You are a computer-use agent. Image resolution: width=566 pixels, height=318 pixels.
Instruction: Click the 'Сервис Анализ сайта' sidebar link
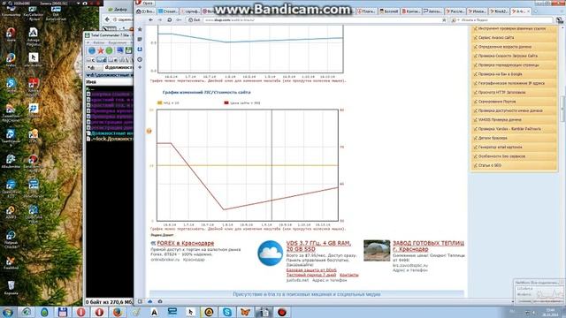point(495,37)
